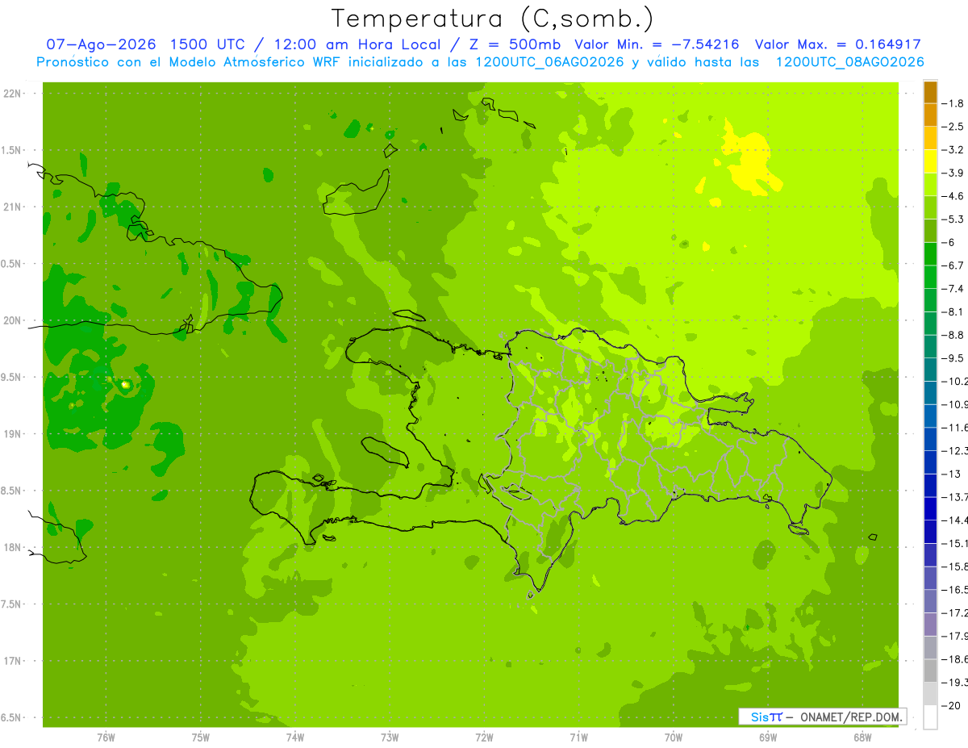Screen dimensions: 968x748
Task: Click the "70W" longitude label
Action: [x=673, y=737]
